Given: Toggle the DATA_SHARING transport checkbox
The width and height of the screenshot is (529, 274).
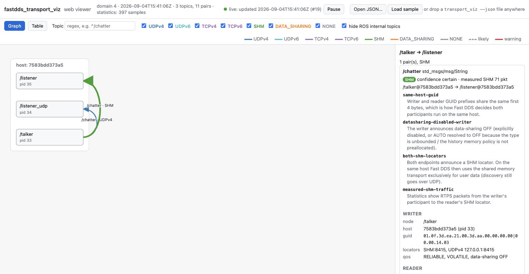Looking at the screenshot, I should coord(270,26).
